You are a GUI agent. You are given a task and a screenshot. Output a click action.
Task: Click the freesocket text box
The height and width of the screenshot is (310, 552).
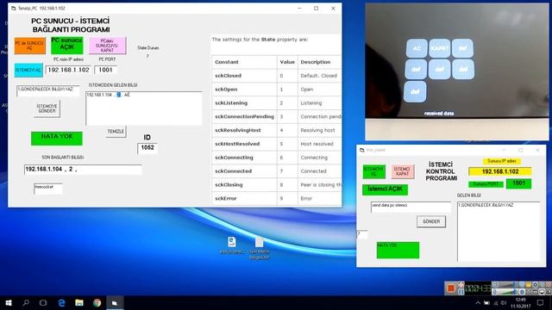(48, 189)
